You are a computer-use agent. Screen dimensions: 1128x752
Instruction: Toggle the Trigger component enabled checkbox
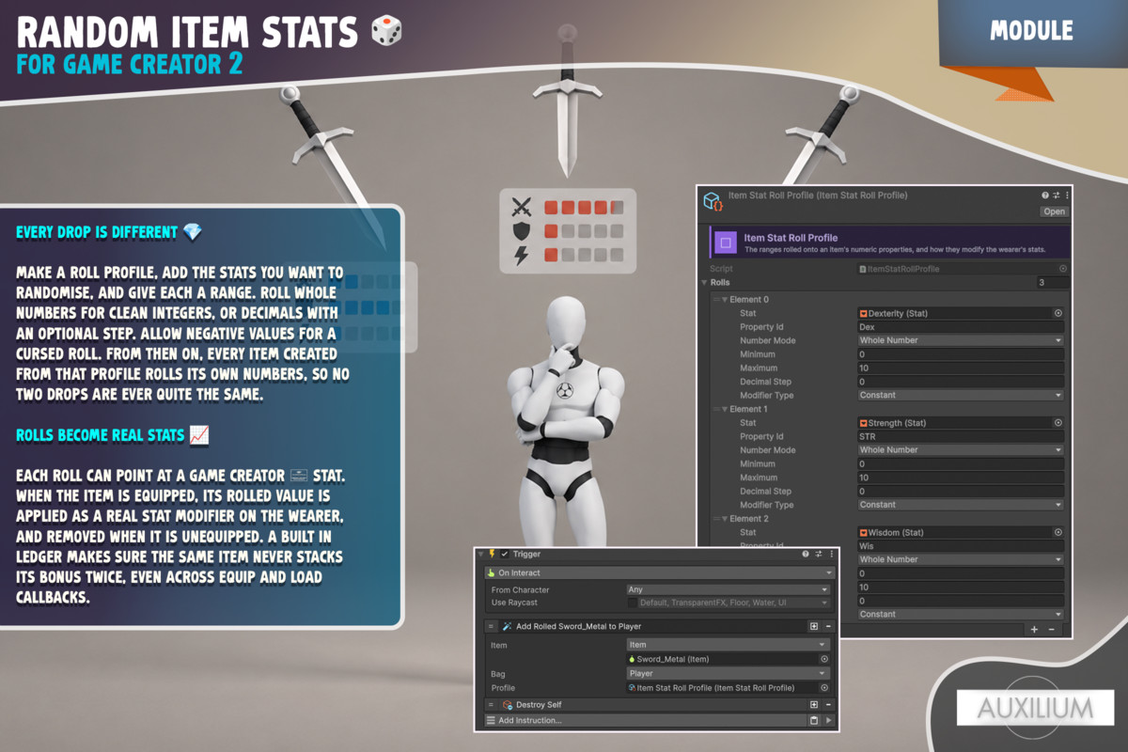505,555
